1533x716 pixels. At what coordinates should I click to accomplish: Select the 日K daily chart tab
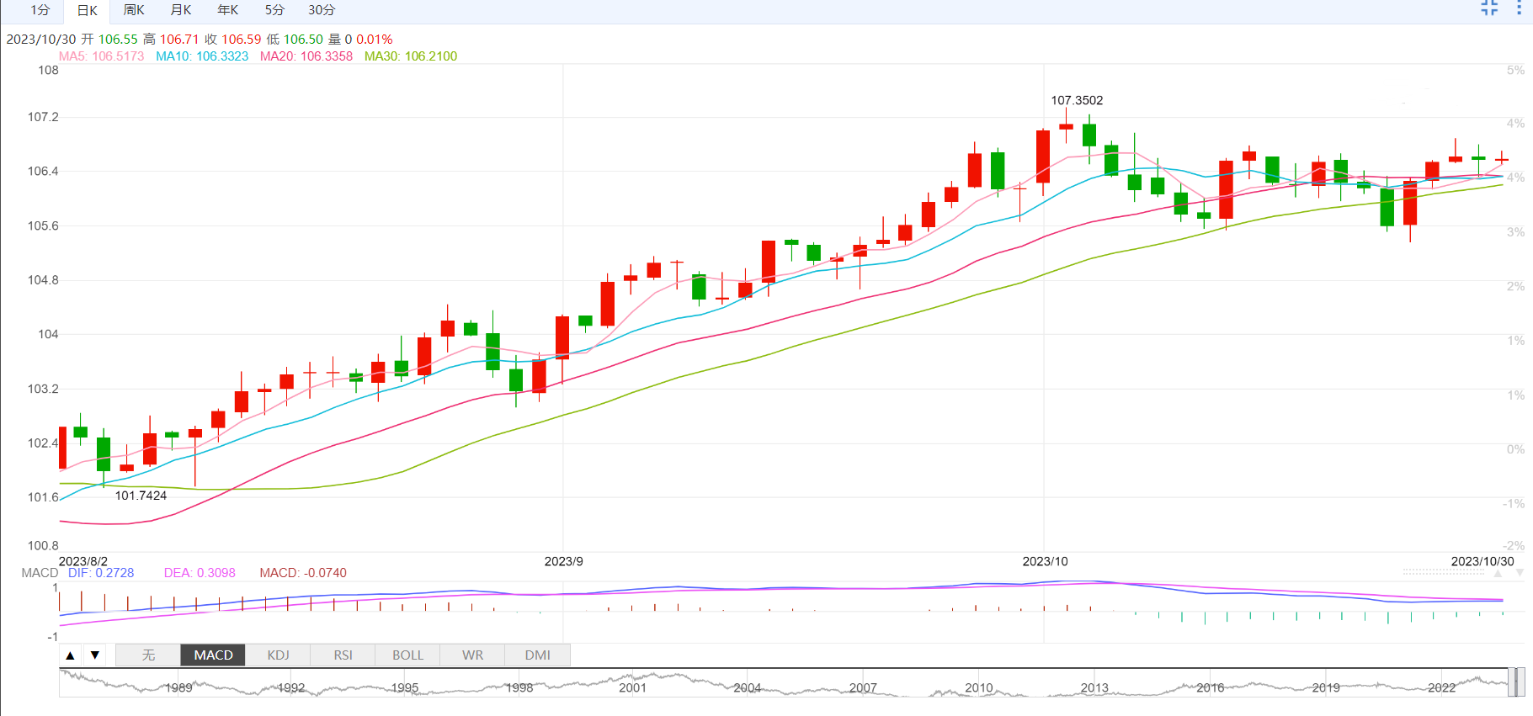pos(88,10)
